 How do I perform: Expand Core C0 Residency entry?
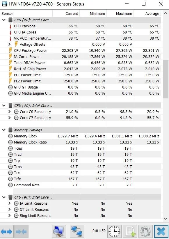(x=9, y=111)
